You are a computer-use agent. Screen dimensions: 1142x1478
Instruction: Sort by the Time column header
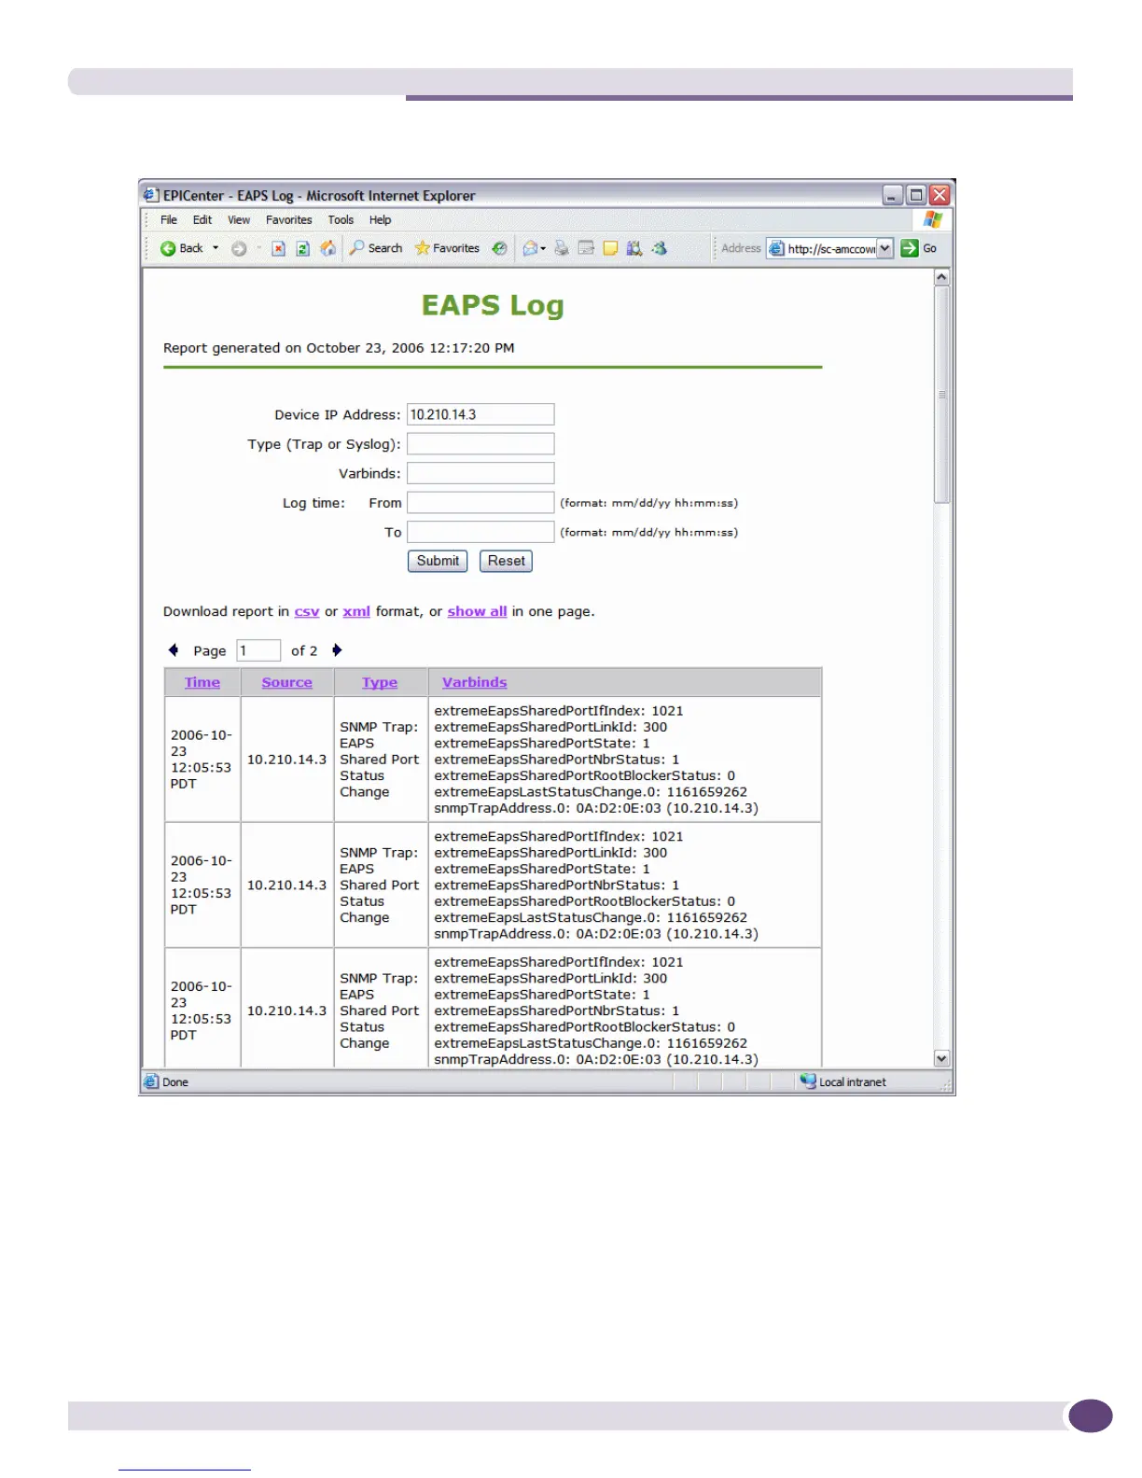(202, 683)
